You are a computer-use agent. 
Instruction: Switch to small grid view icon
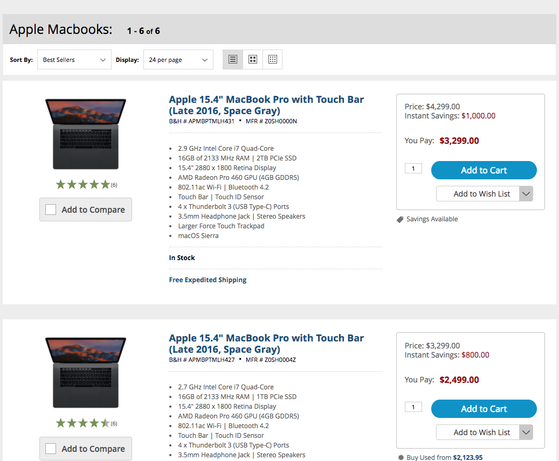pyautogui.click(x=273, y=59)
